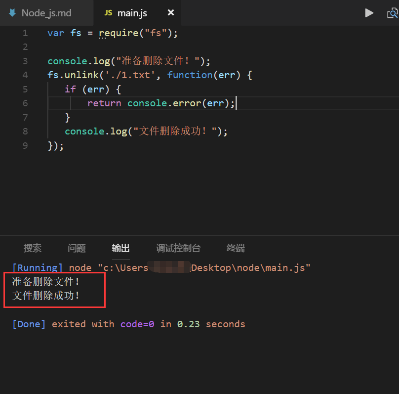
Task: Switch to the 输出 panel tab
Action: click(121, 248)
